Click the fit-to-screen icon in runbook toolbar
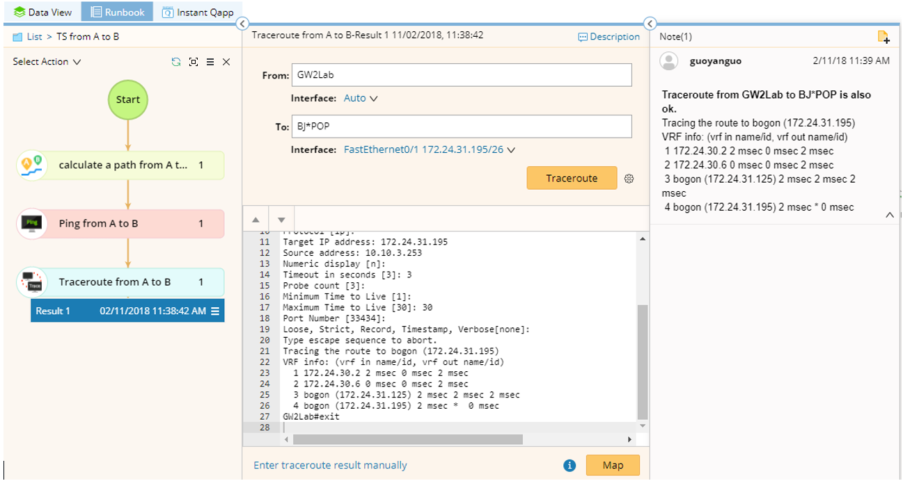This screenshot has width=903, height=481. coord(194,62)
